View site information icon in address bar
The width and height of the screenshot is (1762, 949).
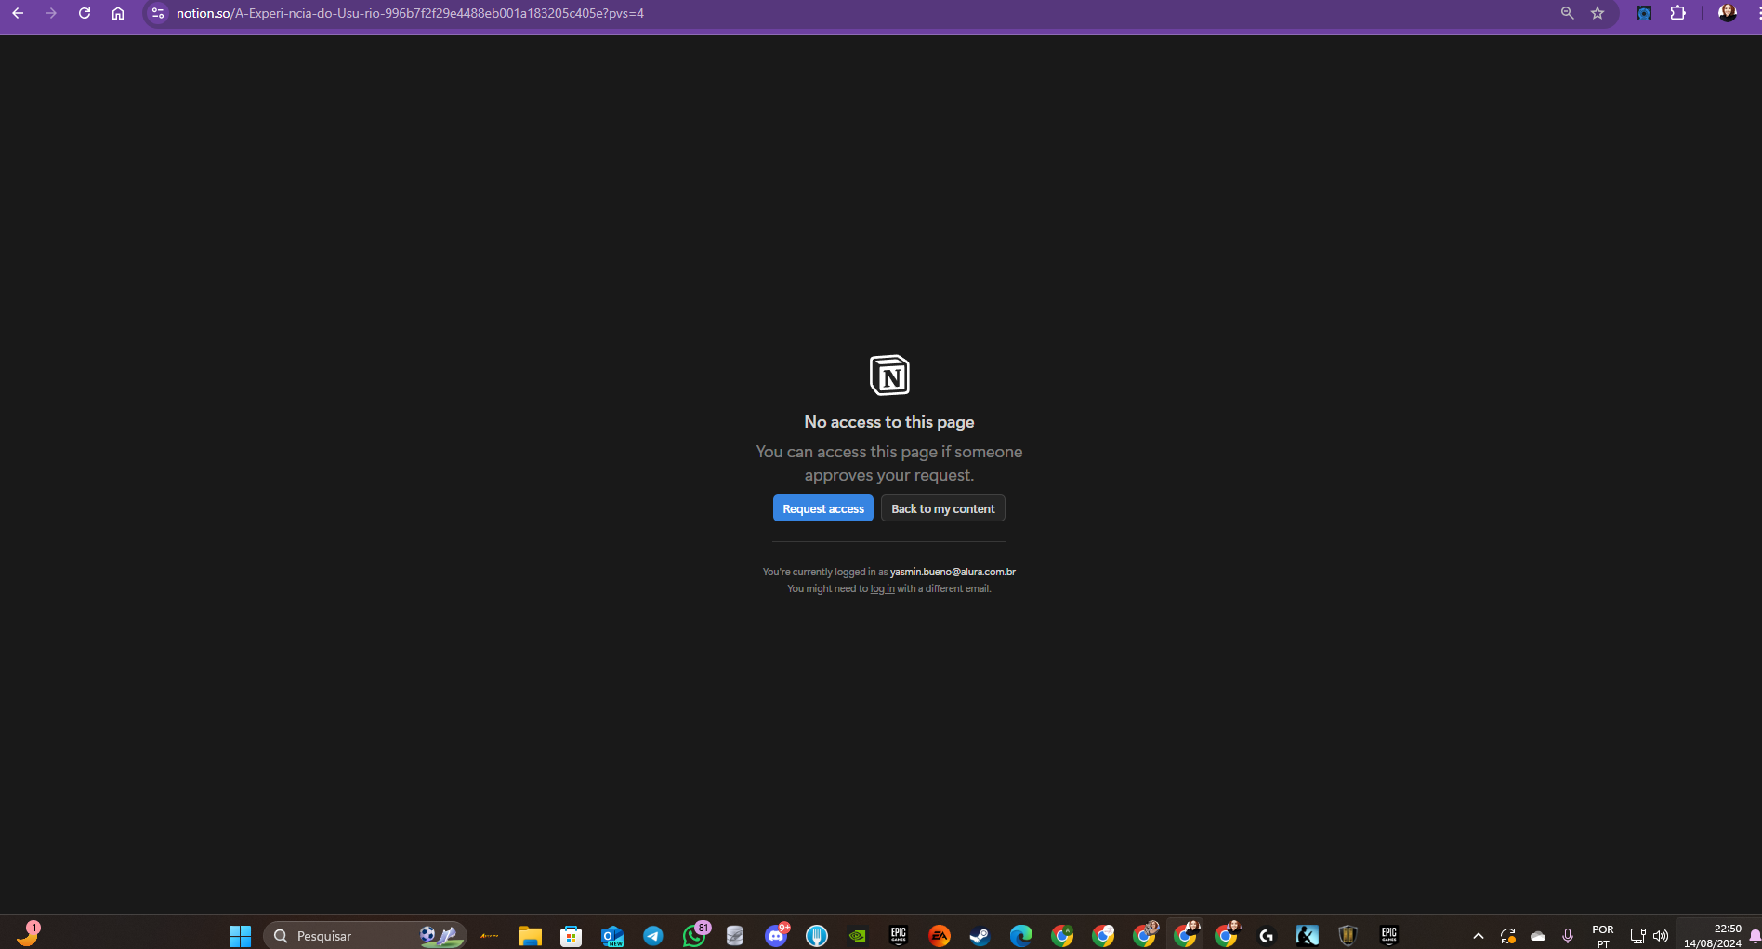[x=158, y=13]
